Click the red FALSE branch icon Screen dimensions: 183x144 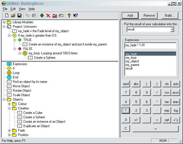(20, 49)
